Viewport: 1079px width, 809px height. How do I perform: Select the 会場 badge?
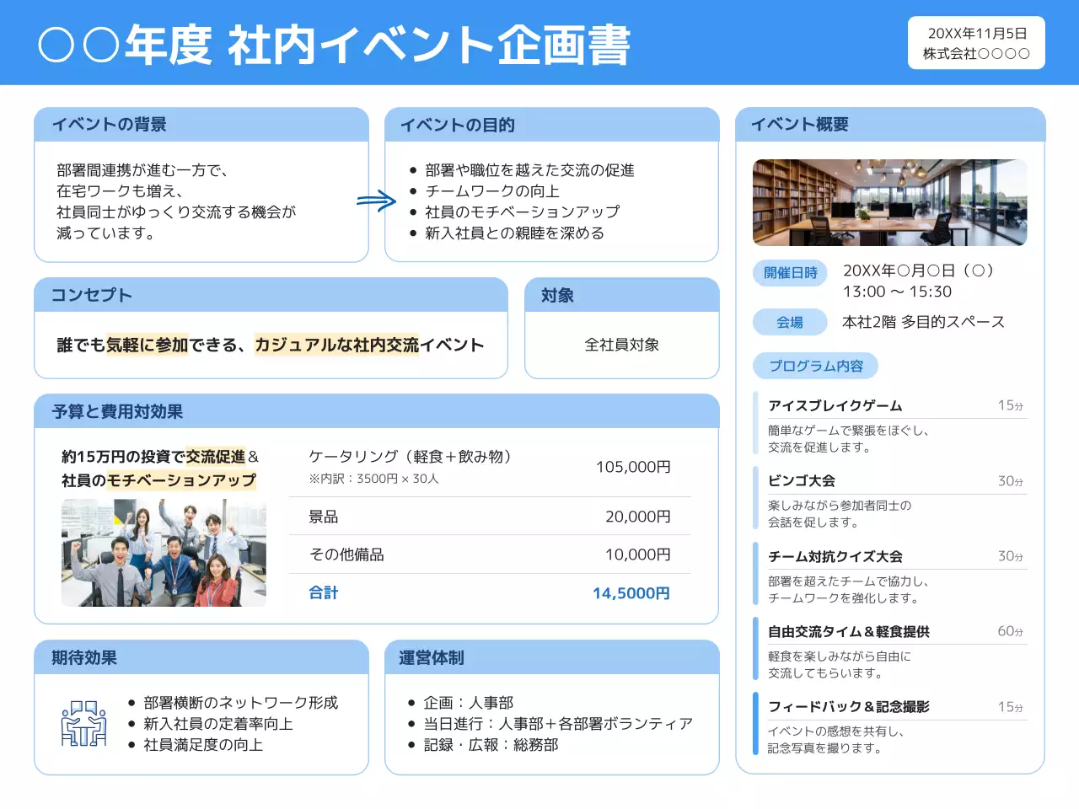coord(790,322)
